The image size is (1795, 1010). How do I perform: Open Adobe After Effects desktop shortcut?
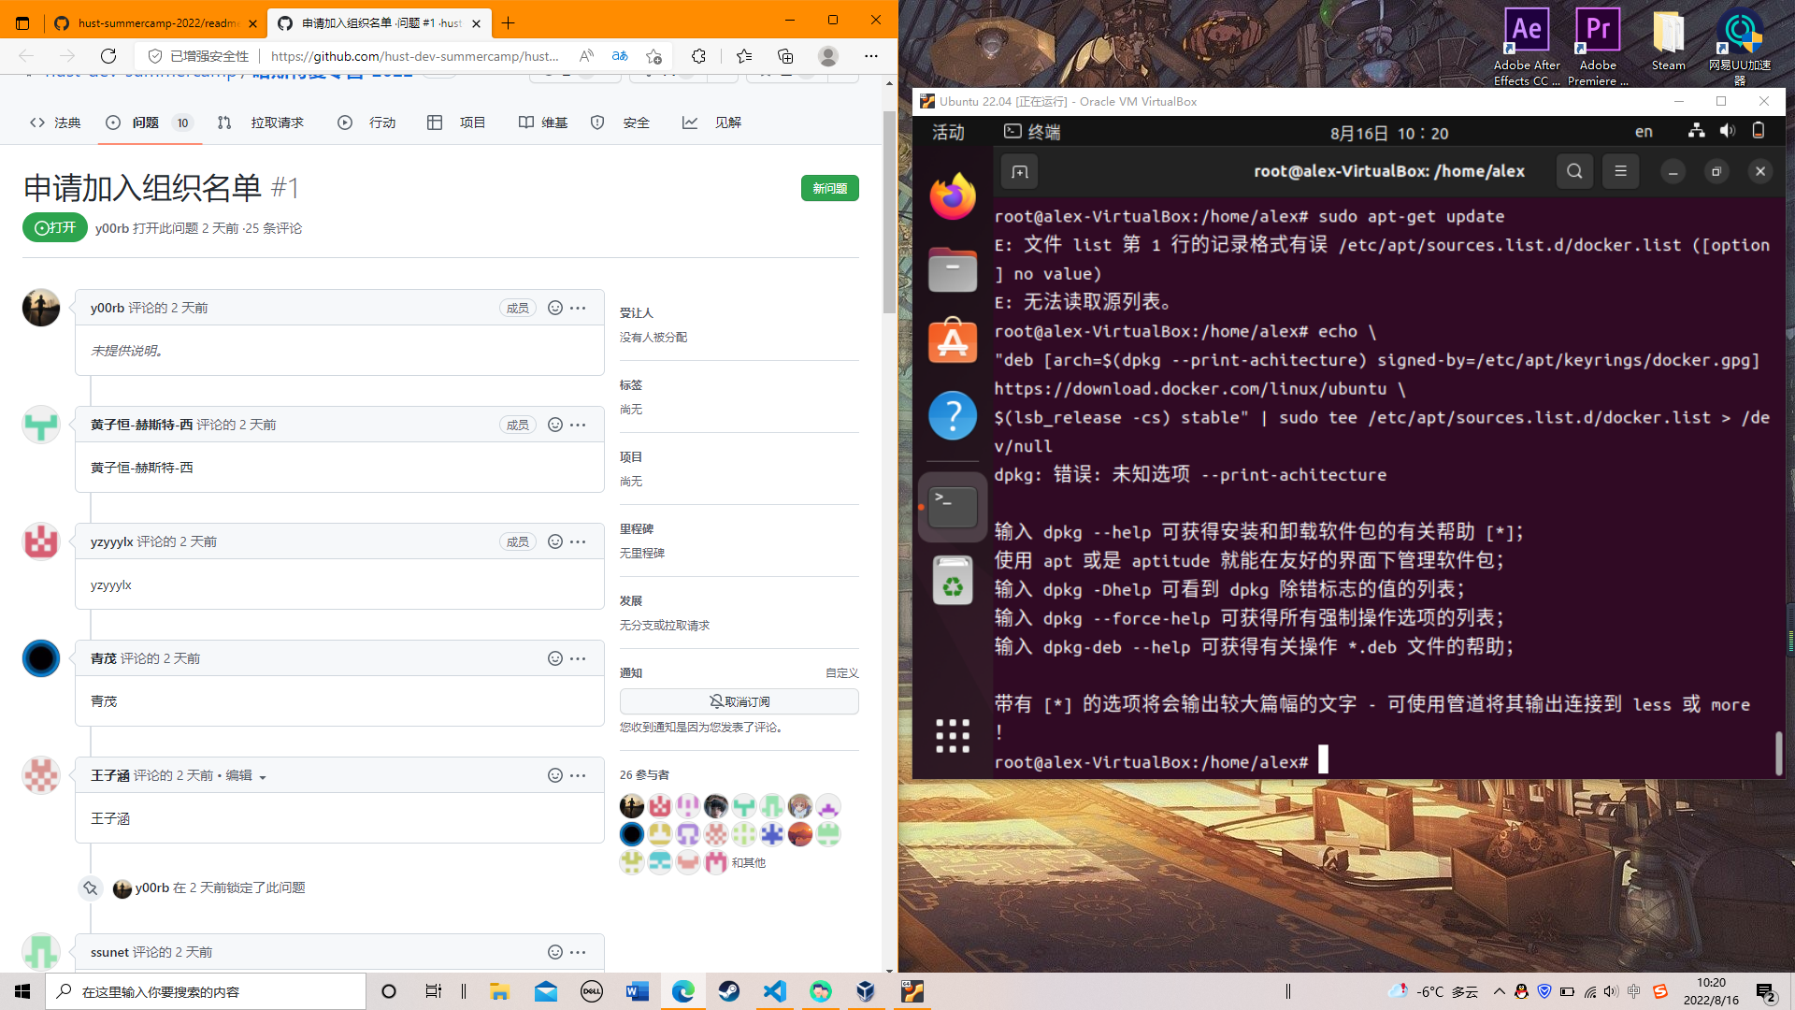coord(1527,47)
